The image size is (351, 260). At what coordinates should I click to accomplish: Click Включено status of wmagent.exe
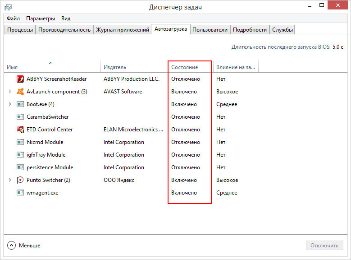click(x=184, y=193)
